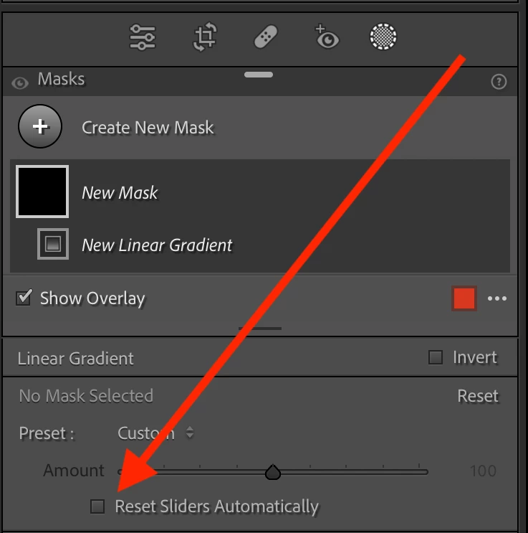Select the Crop and rotate tool

pyautogui.click(x=205, y=37)
